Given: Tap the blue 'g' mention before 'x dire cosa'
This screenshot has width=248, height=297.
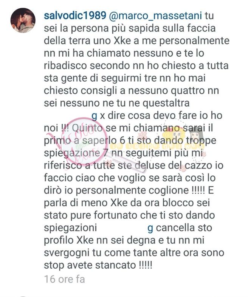Looking at the screenshot, I should [x=94, y=116].
